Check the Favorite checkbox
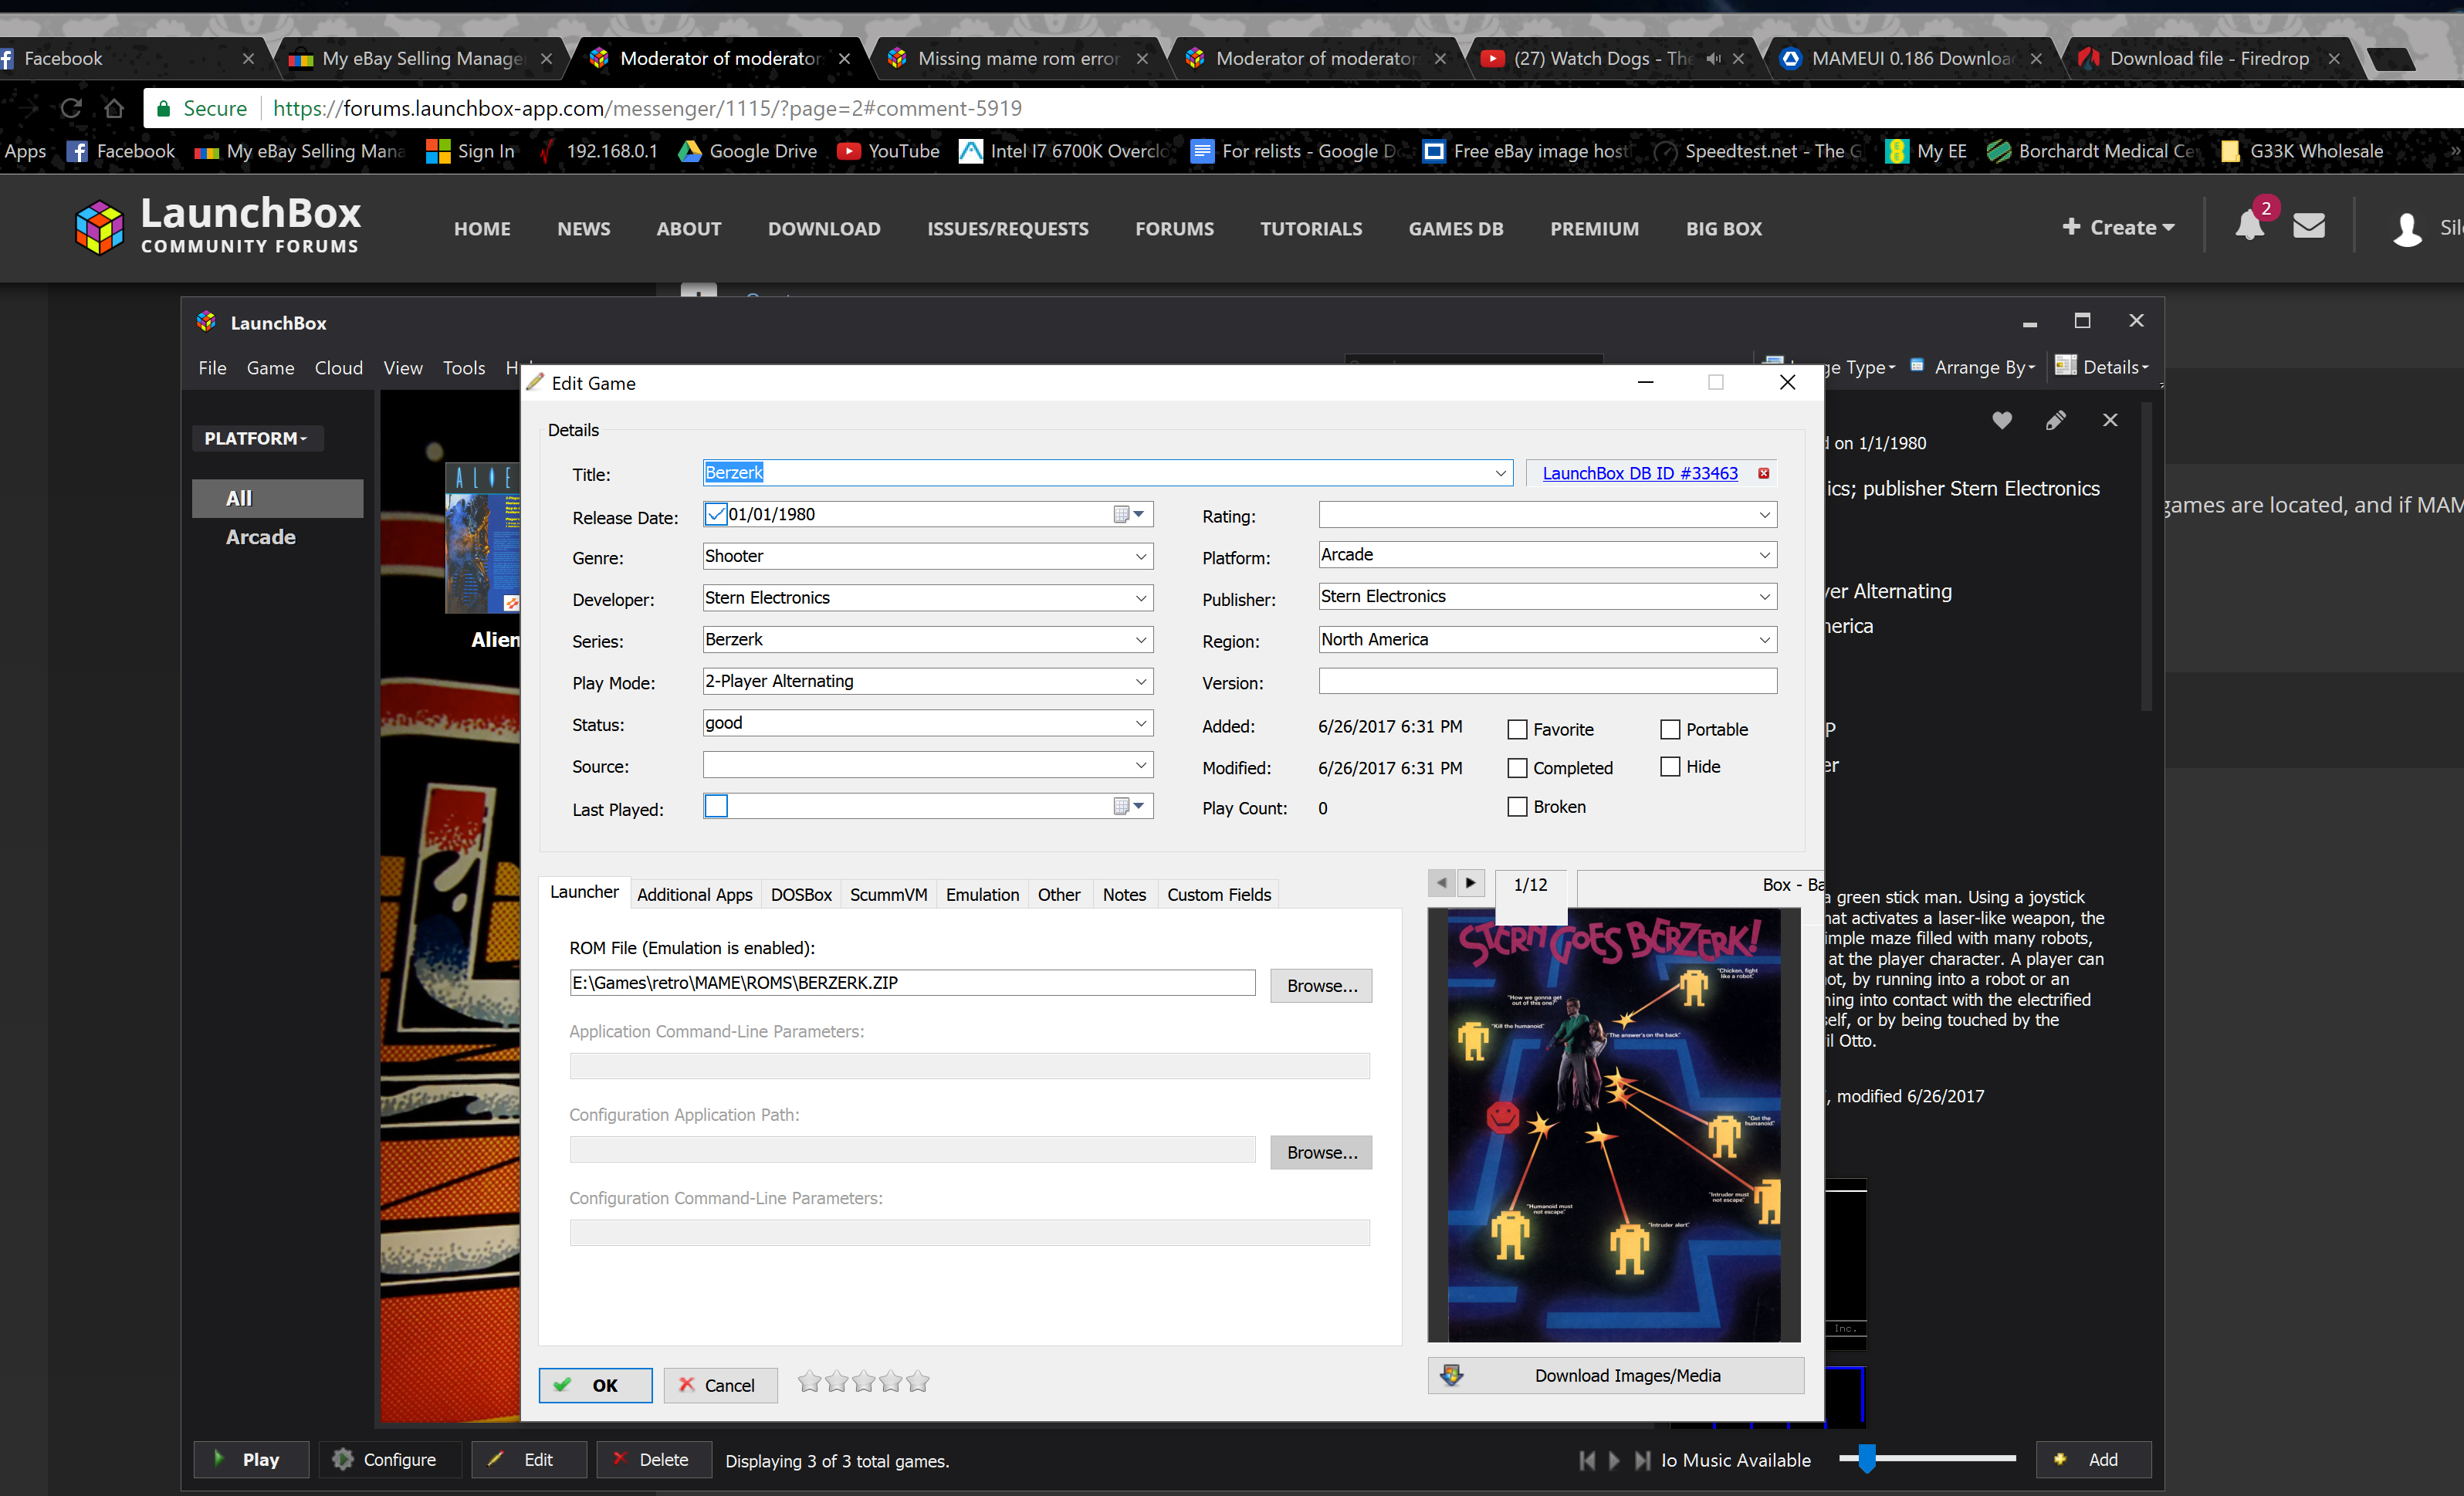The height and width of the screenshot is (1496, 2464). [x=1517, y=729]
